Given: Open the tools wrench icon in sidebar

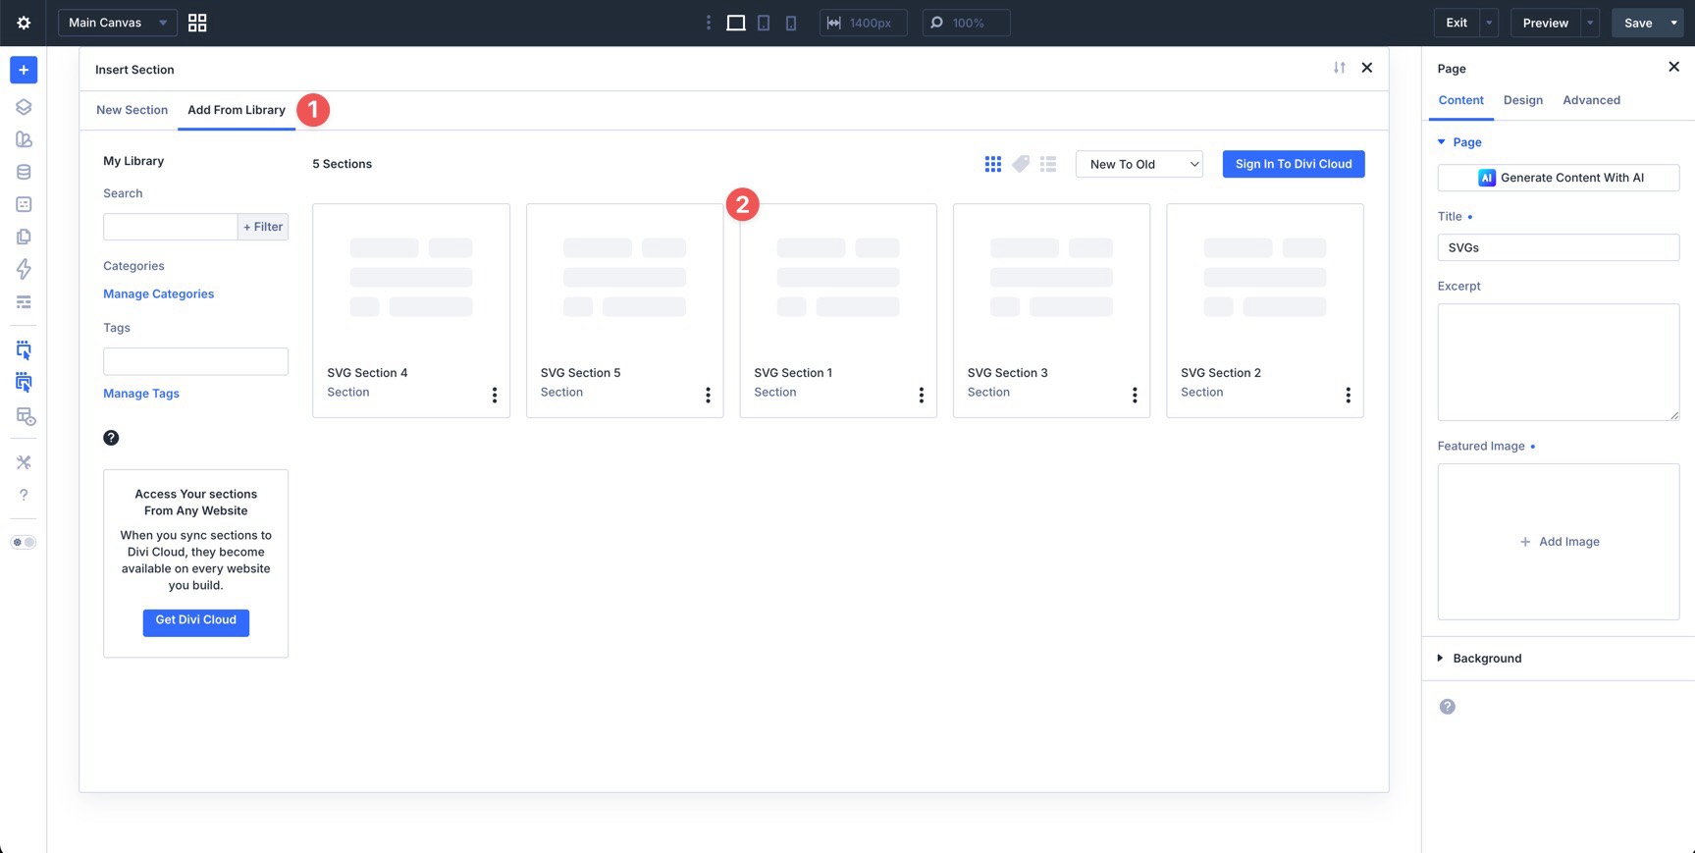Looking at the screenshot, I should point(24,462).
